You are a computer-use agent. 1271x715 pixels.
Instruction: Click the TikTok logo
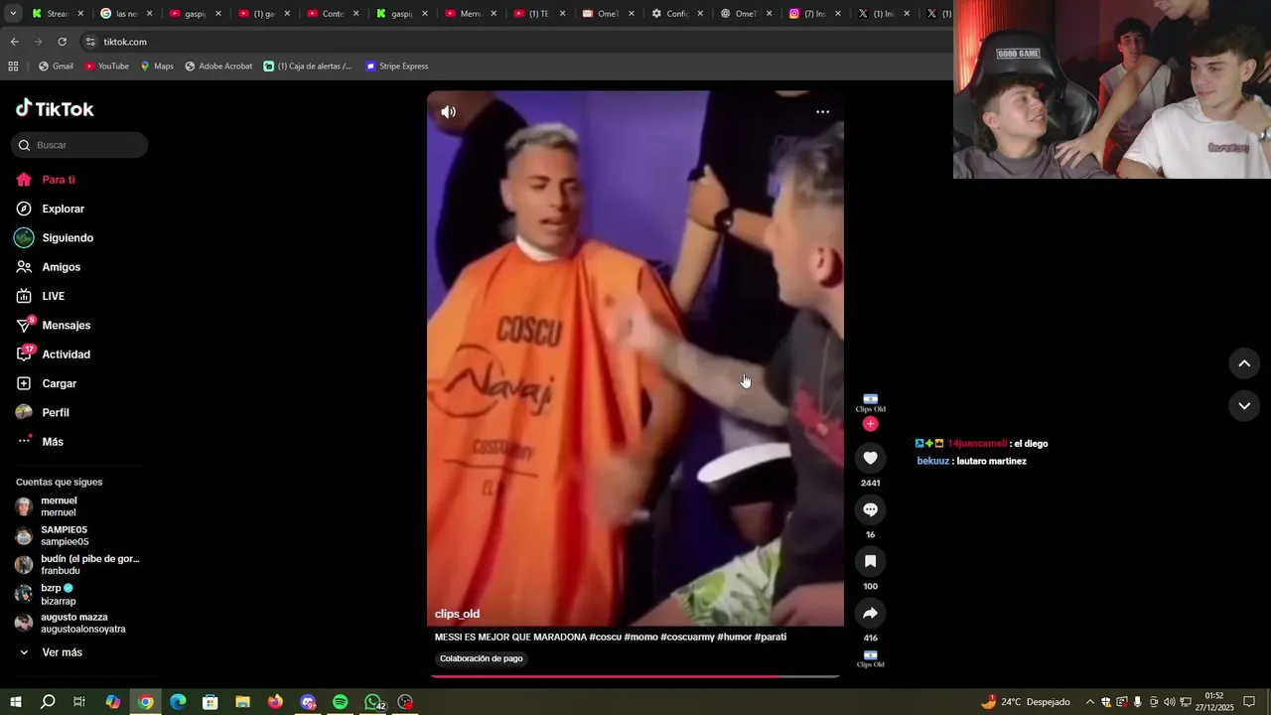coord(55,108)
